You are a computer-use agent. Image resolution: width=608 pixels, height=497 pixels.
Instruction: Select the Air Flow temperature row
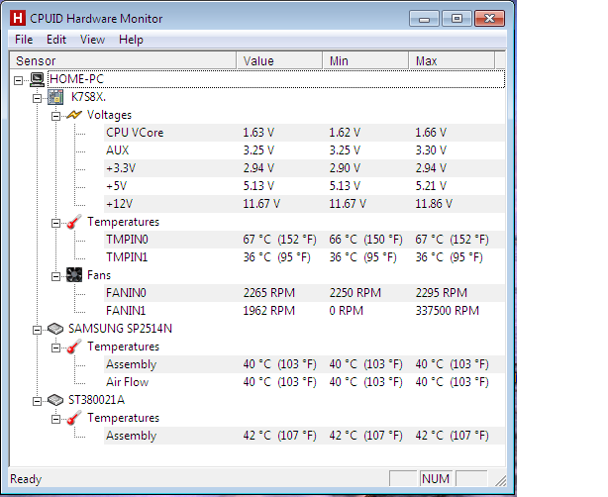[x=304, y=382]
